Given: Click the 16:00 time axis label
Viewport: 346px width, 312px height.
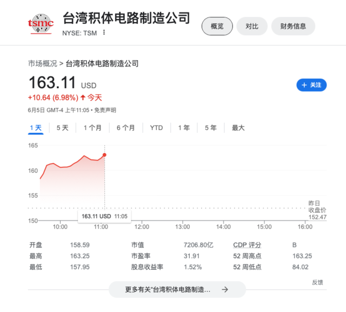Looking at the screenshot, I should [305, 227].
